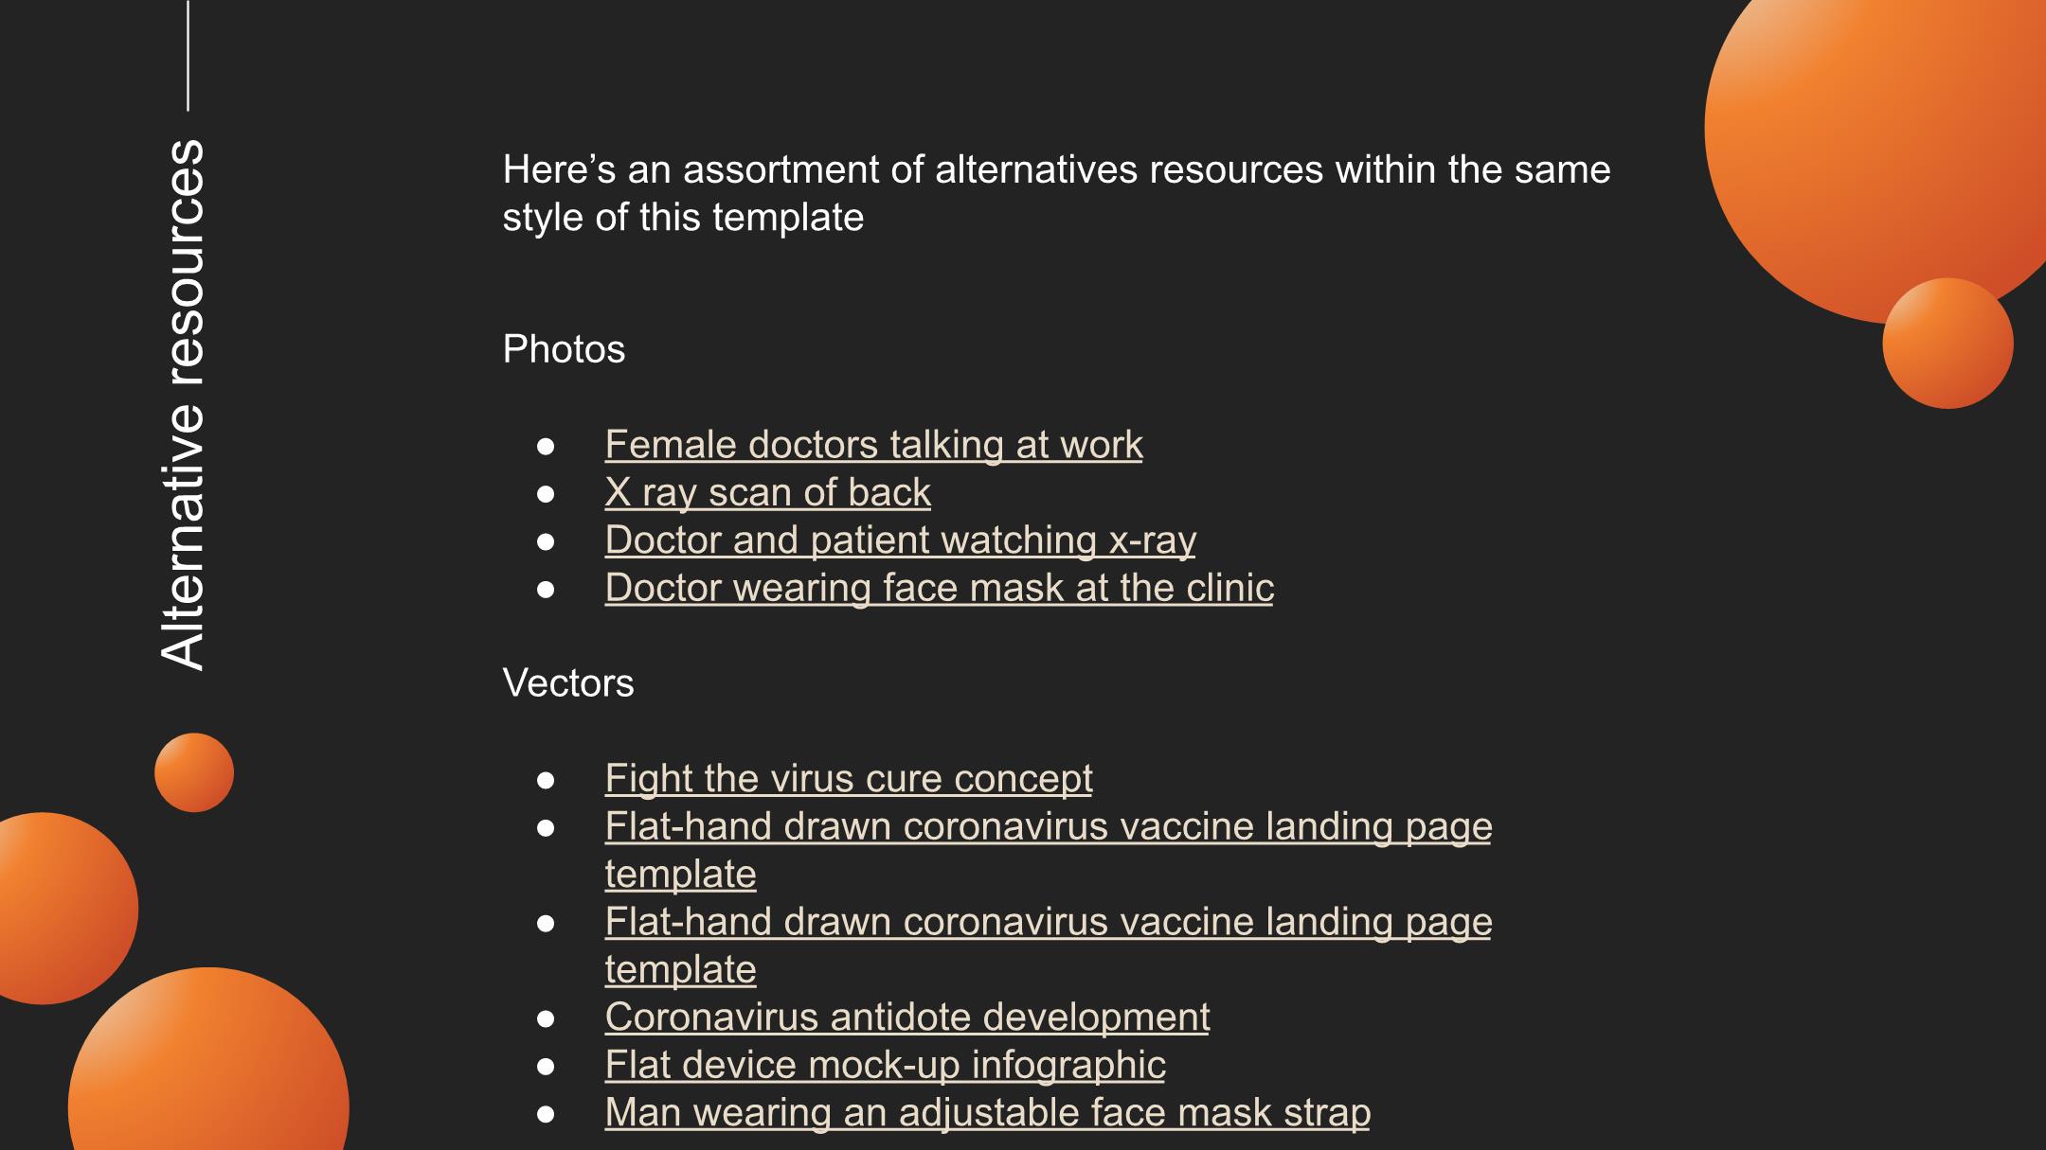
Task: Select the small orange circle under the title
Action: (x=194, y=772)
